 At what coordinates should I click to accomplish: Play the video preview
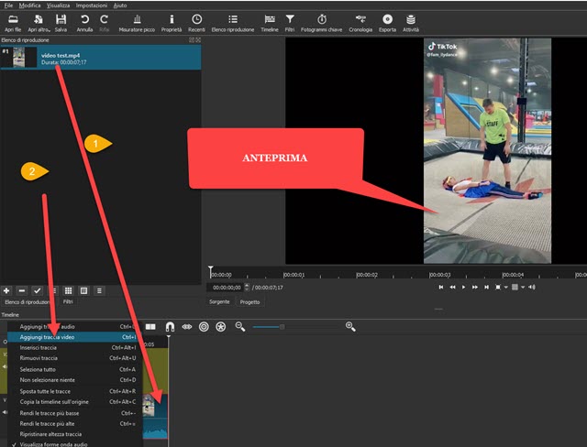click(463, 287)
